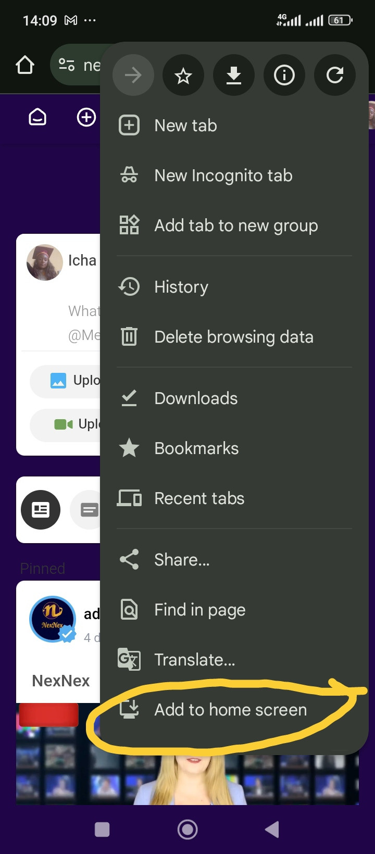Tap the download page icon

pos(234,76)
